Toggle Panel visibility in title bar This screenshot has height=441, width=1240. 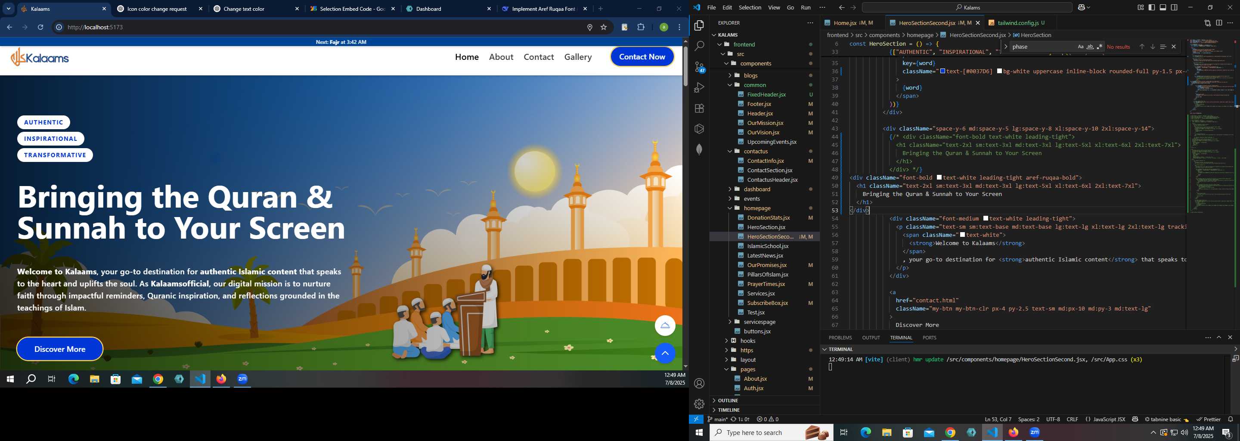point(1163,8)
